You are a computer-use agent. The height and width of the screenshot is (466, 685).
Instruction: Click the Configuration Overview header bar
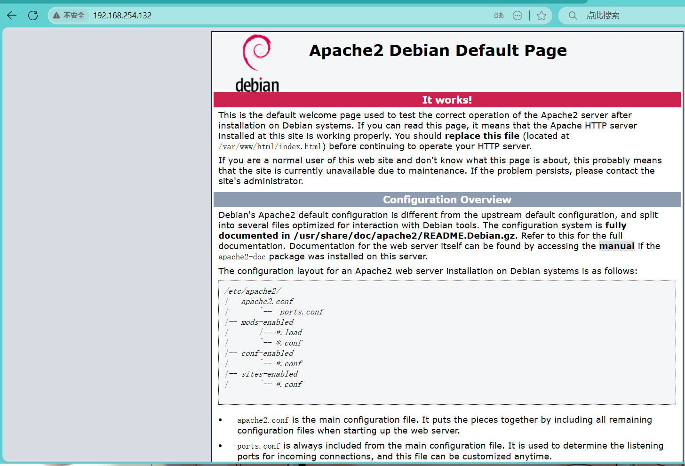tap(447, 200)
